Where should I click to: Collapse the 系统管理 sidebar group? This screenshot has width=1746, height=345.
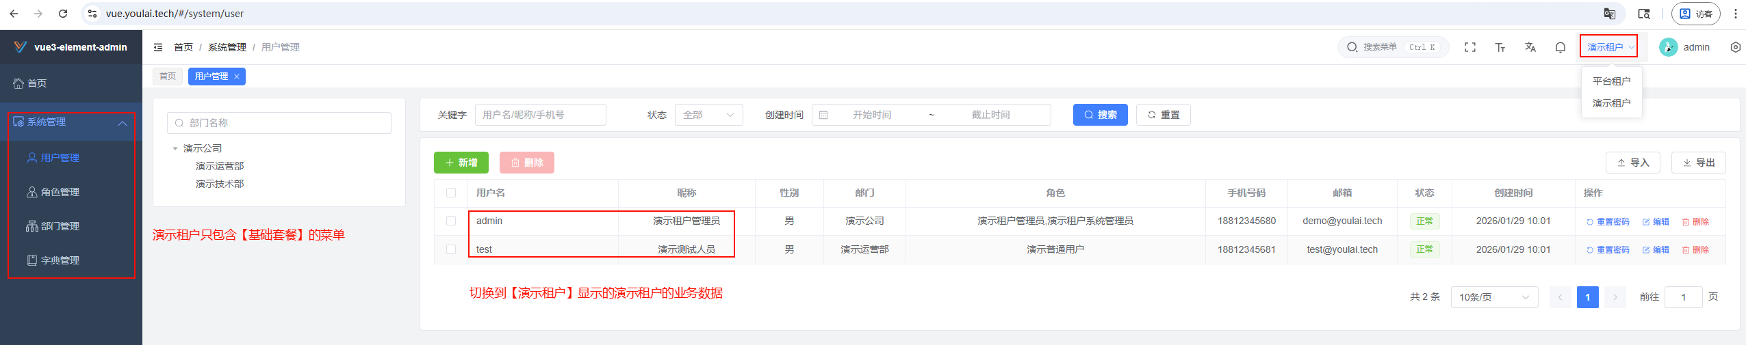point(71,122)
